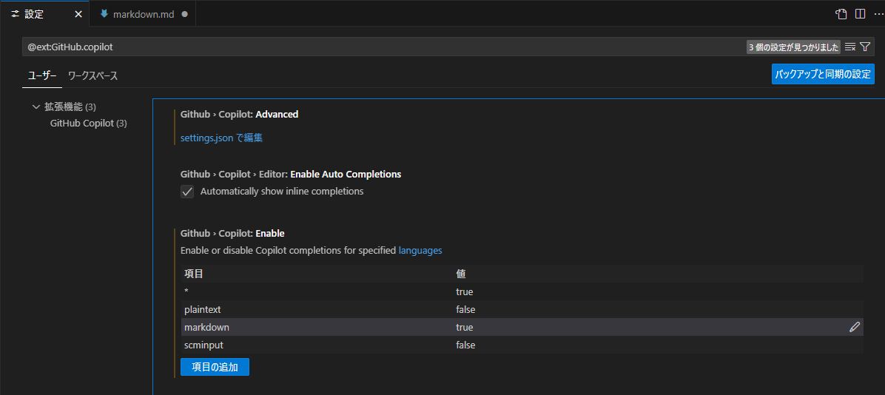Screen dimensions: 885x395
Task: Click the 値 column header
Action: pyautogui.click(x=460, y=274)
